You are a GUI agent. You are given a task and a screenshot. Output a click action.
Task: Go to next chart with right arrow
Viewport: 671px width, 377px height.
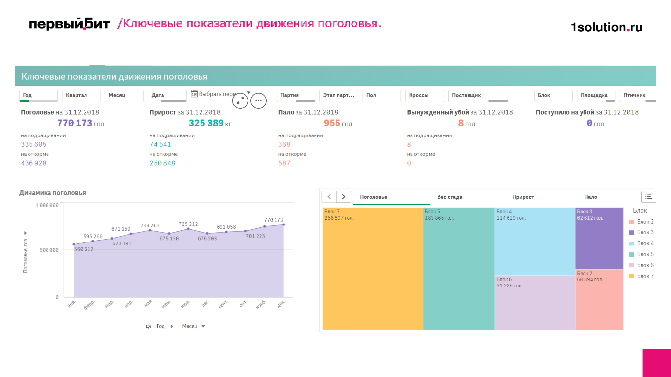[x=344, y=197]
